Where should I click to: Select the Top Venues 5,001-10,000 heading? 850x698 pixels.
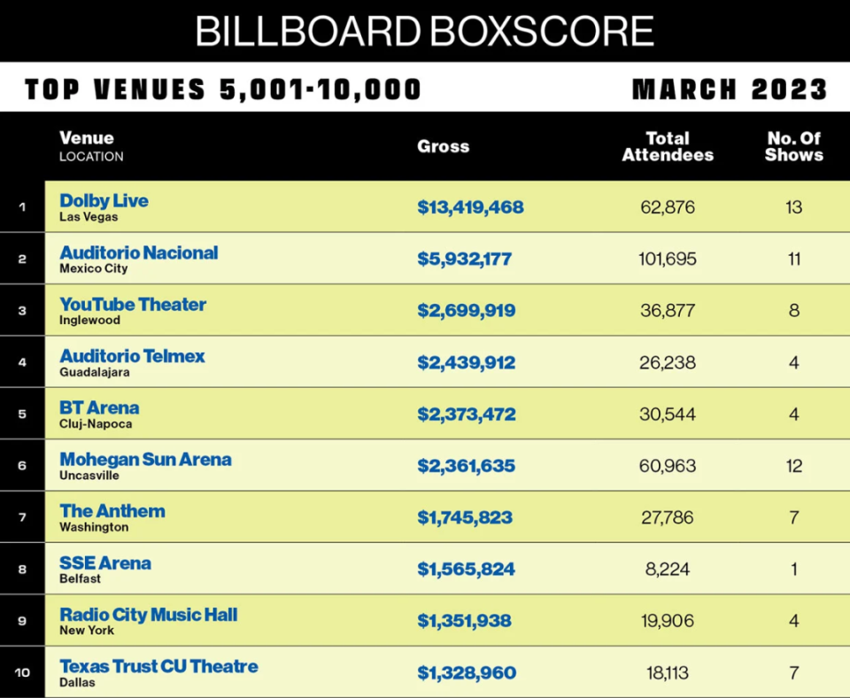tap(223, 89)
